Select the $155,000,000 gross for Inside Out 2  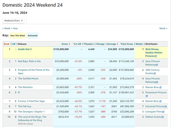61,49
